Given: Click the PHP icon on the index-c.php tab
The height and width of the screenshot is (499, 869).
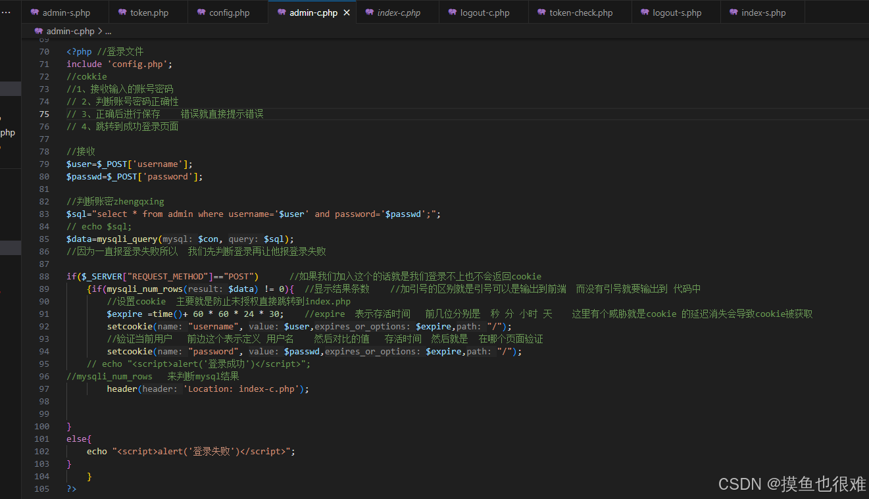Looking at the screenshot, I should pyautogui.click(x=370, y=12).
